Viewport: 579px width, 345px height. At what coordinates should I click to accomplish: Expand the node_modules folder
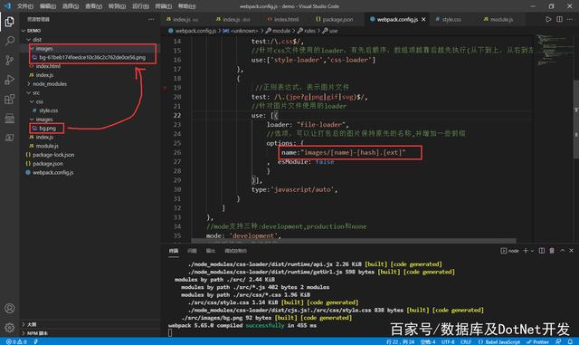tap(29, 84)
